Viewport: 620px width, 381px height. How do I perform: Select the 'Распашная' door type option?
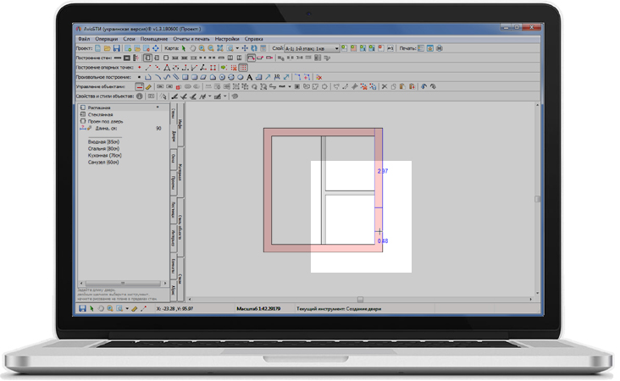click(x=100, y=108)
